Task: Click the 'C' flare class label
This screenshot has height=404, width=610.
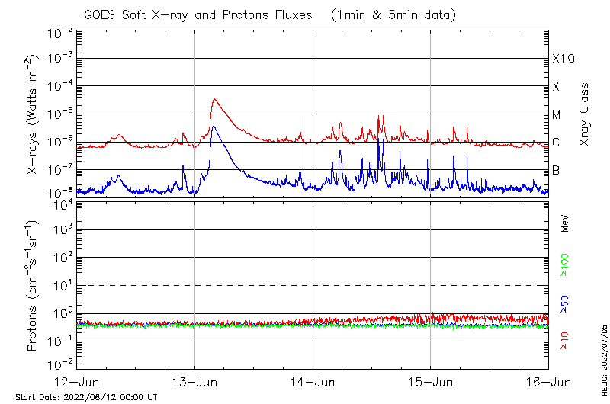Action: point(557,143)
